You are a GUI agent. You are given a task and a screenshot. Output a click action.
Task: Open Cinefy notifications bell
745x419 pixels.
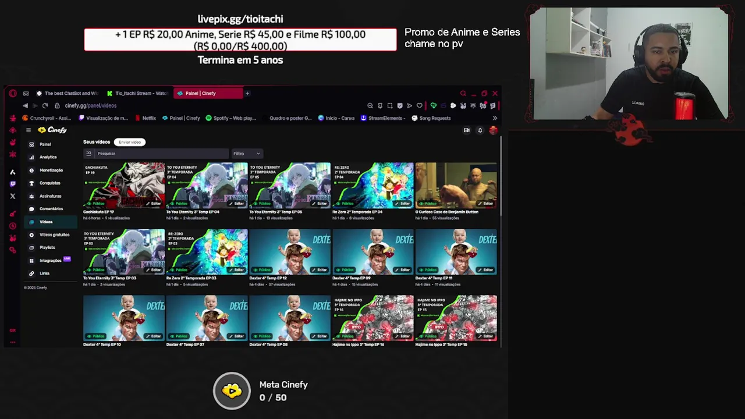[480, 130]
